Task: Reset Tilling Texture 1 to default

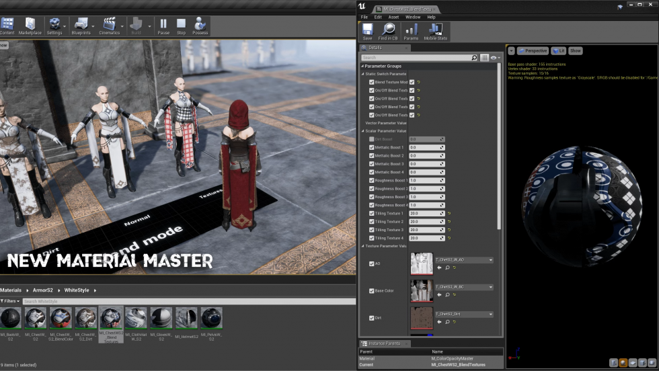Action: pos(449,214)
